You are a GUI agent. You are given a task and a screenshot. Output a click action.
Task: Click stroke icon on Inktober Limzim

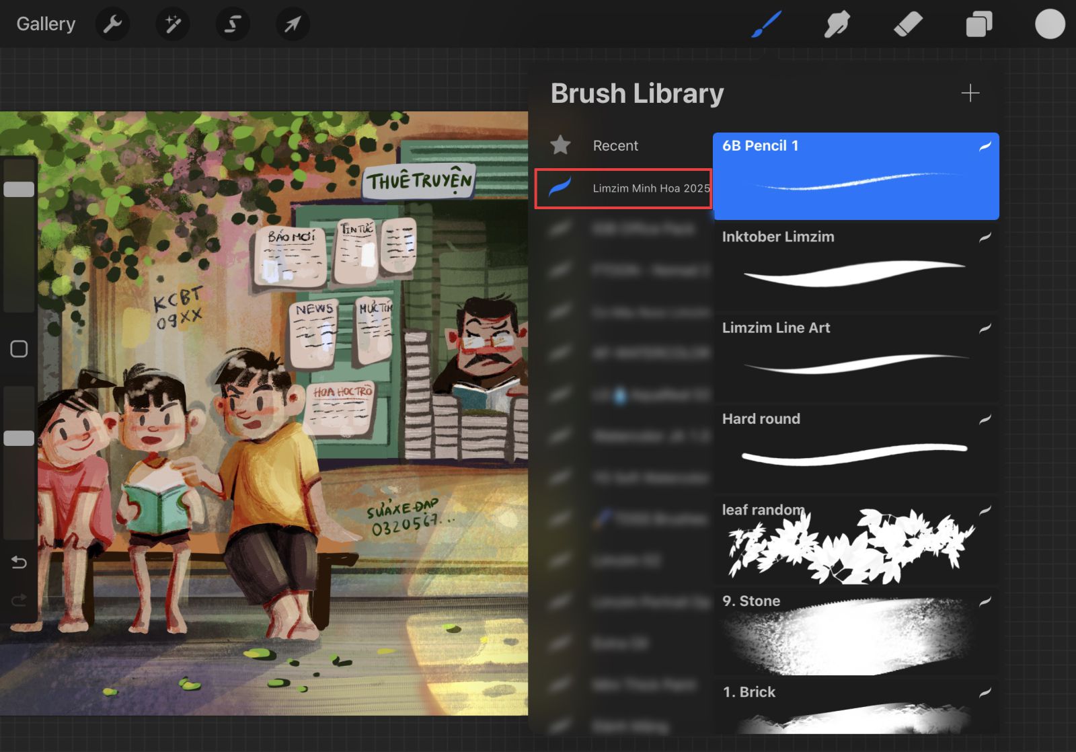click(985, 237)
